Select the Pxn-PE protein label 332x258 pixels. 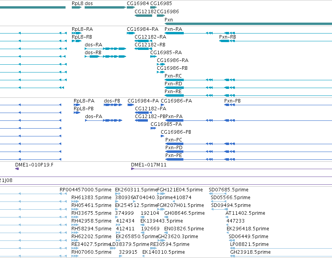pyautogui.click(x=174, y=156)
